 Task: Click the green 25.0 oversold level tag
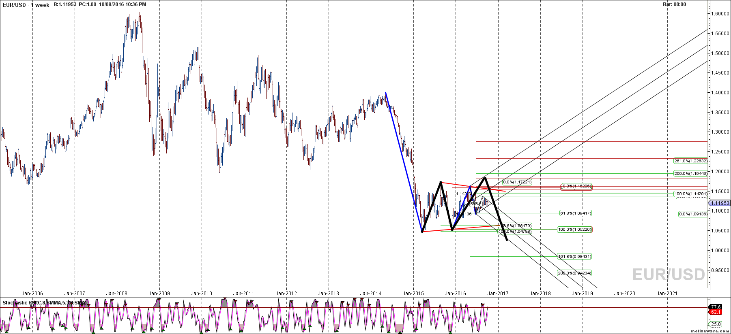[x=716, y=324]
